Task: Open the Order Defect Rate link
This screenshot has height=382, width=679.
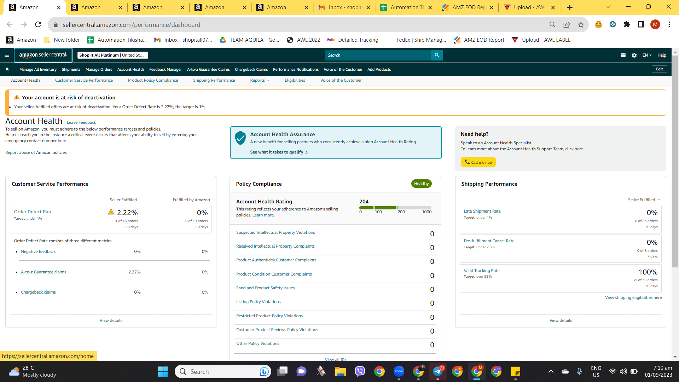Action: 33,212
